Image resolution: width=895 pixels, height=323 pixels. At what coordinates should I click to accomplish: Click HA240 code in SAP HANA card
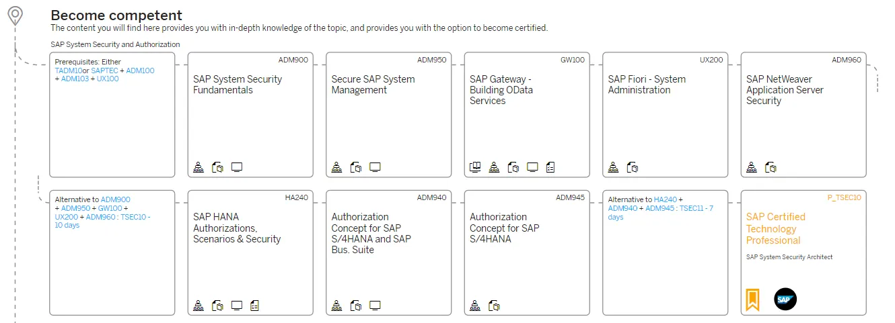297,197
